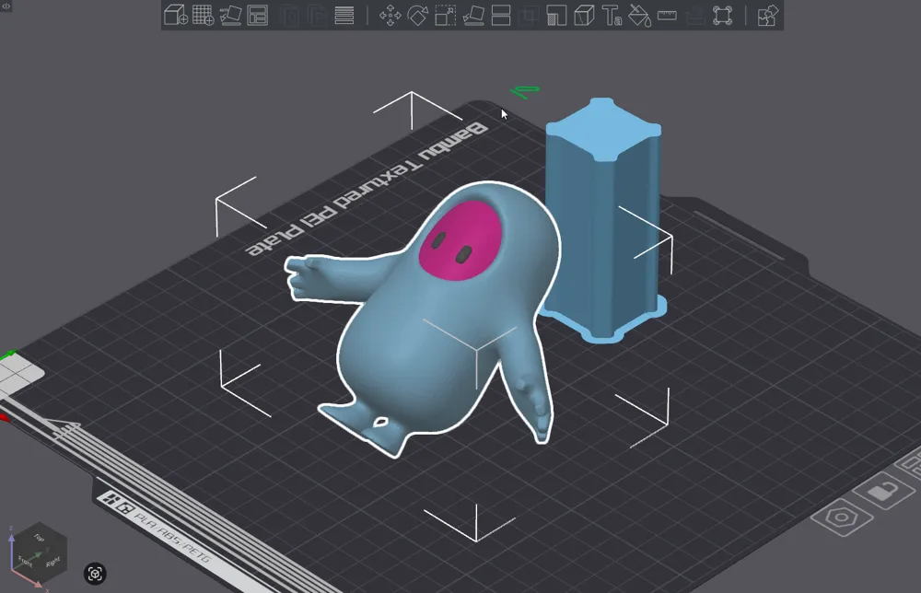Click the square frame with corner circles icon
This screenshot has height=593, width=921.
click(722, 16)
